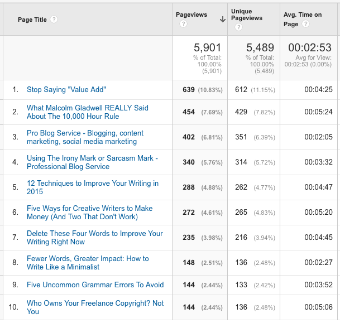This screenshot has height=323, width=340.
Task: Click pageviews value 402
Action: click(189, 137)
